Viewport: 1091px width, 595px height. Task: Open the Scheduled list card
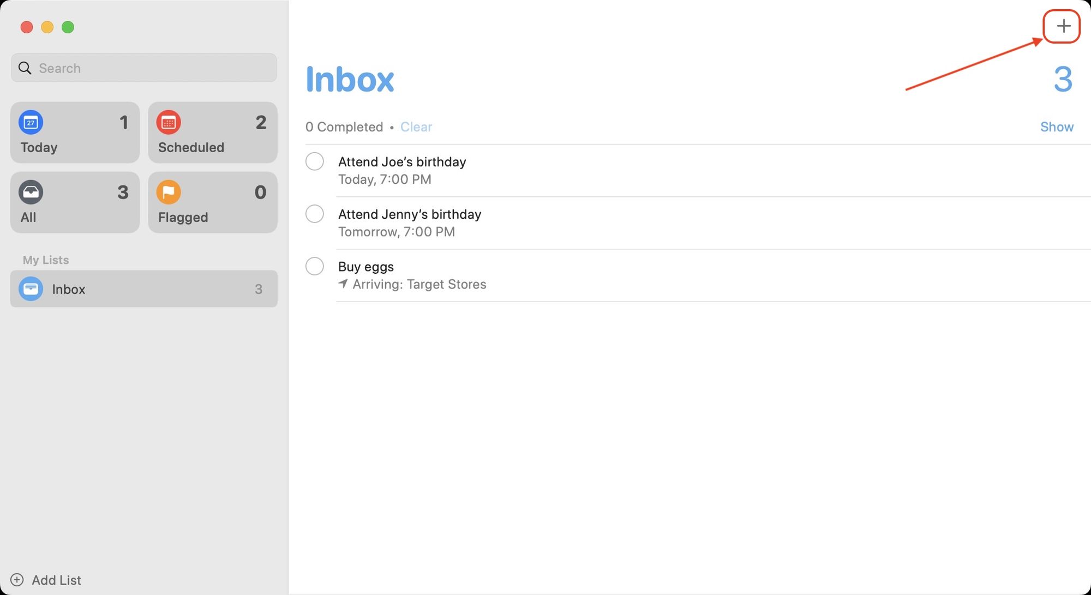(212, 133)
